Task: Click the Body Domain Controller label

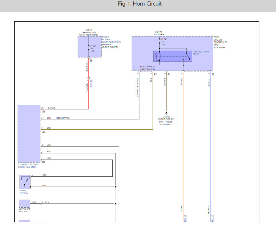Action: [x=220, y=42]
